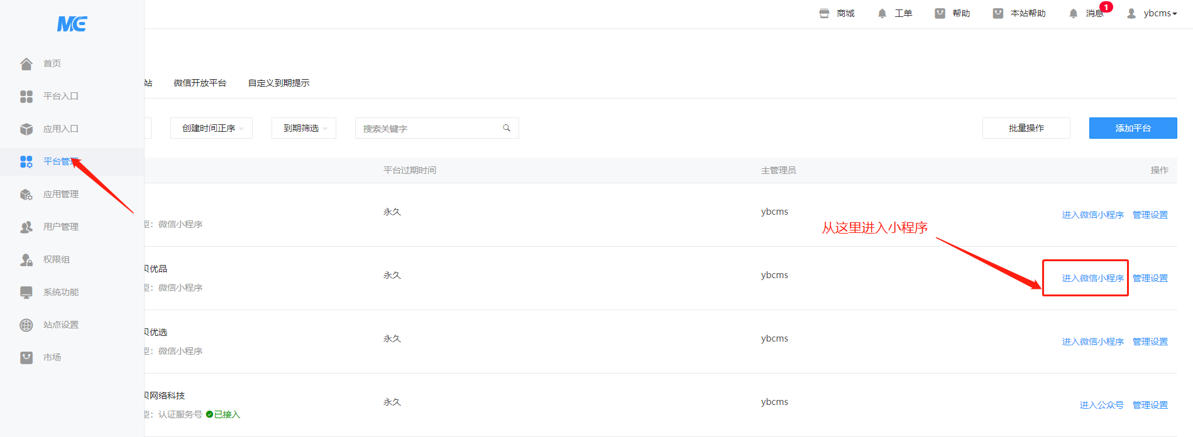Expand the ybcms user menu
Screen dimensions: 1193x437
coord(1152,13)
